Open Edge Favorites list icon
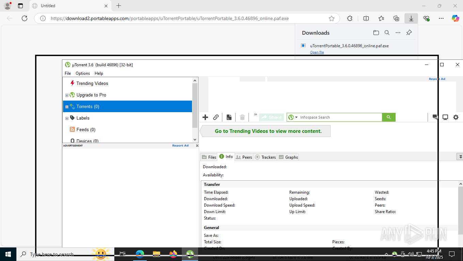This screenshot has height=261, width=463. click(381, 18)
